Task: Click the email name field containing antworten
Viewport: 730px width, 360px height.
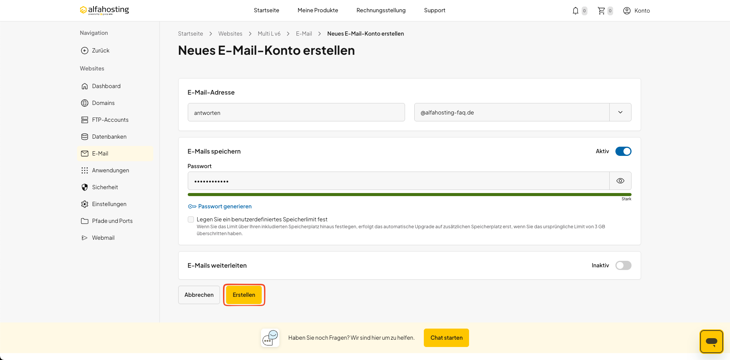Action: [x=296, y=112]
